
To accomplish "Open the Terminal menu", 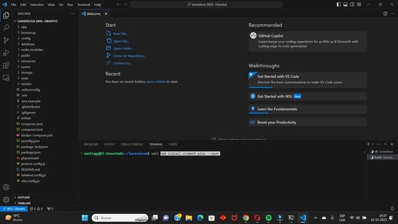I will point(84,4).
